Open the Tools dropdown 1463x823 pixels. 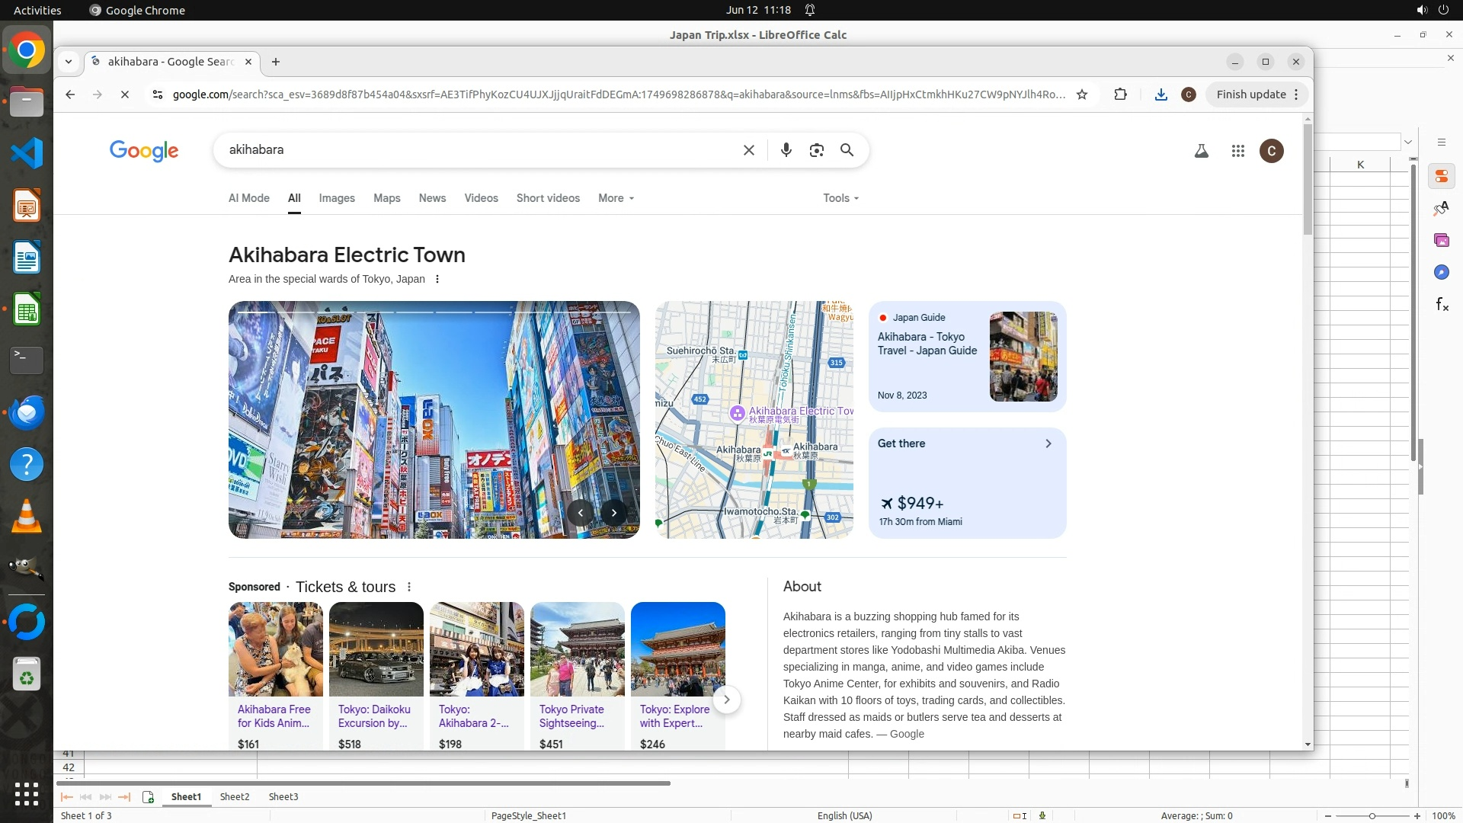point(840,198)
